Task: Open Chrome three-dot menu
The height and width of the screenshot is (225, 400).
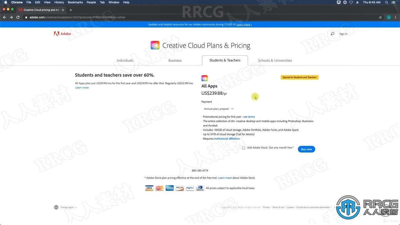Action: point(396,17)
